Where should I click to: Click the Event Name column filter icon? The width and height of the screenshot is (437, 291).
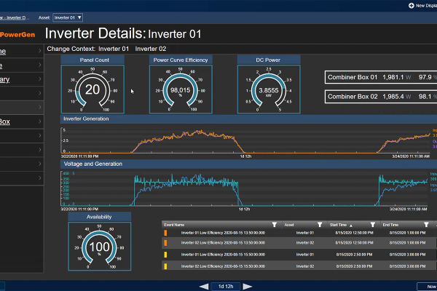click(x=275, y=225)
